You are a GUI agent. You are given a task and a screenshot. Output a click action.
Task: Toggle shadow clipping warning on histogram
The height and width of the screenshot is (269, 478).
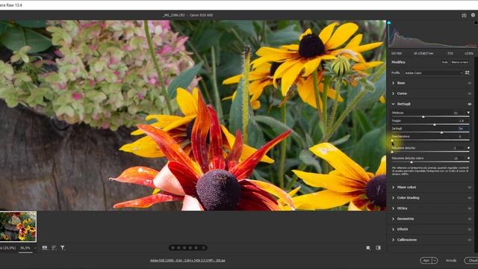pyautogui.click(x=389, y=22)
